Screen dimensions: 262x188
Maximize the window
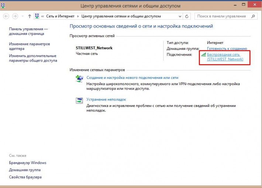coord(244,5)
